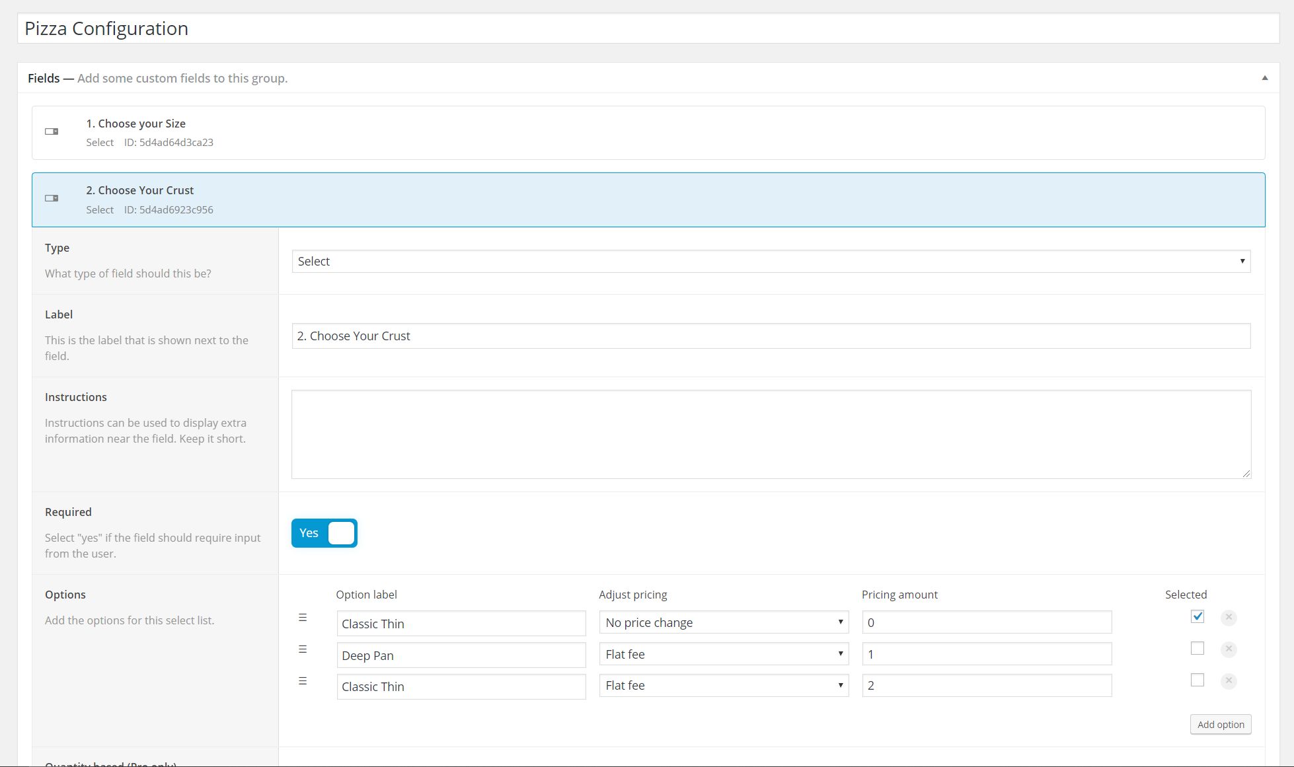Toggle the Required field Yes switch

(x=324, y=532)
